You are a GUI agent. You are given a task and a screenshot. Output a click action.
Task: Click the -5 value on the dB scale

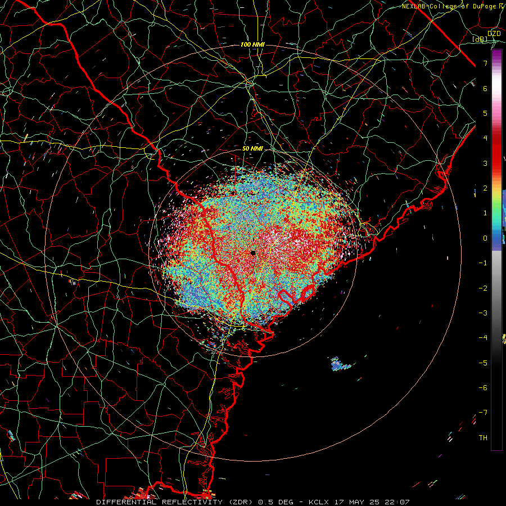pos(483,363)
